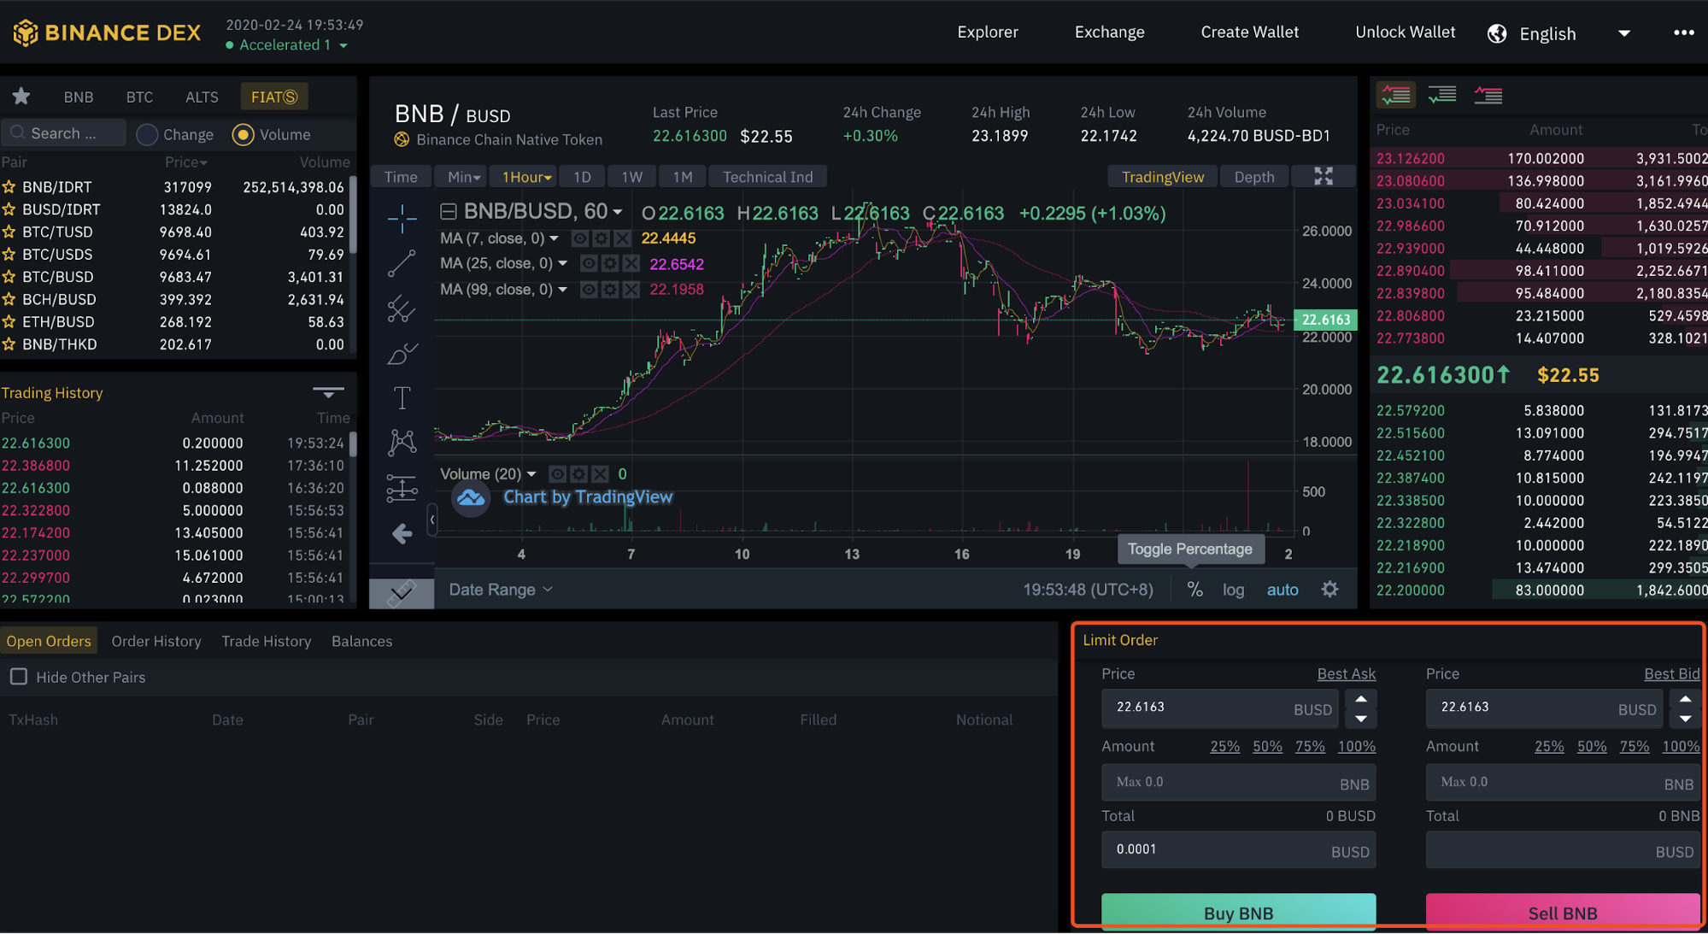Switch to the BTC market tab
1708x934 pixels.
[x=139, y=97]
